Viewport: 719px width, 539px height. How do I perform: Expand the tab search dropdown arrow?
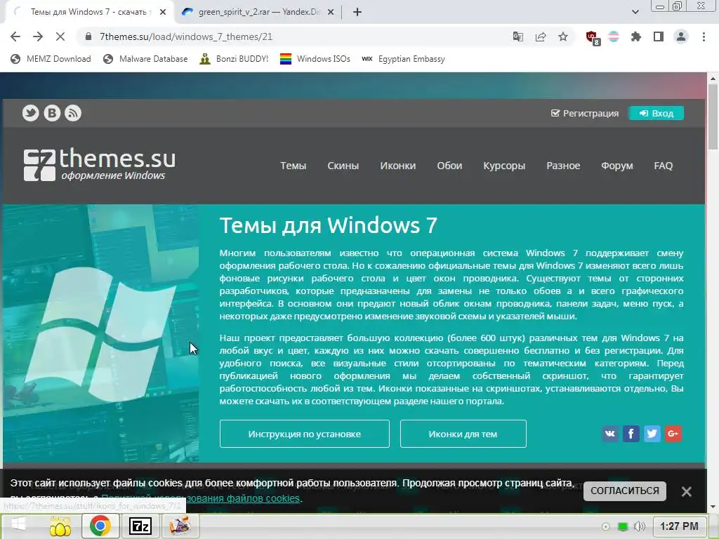coord(635,12)
